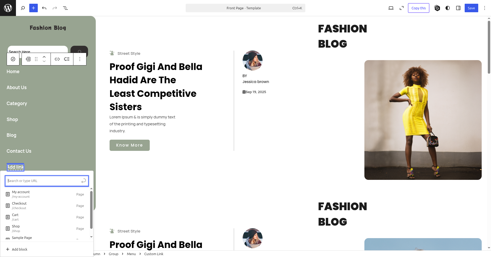
Task: Open the document overview list view
Action: (x=65, y=8)
